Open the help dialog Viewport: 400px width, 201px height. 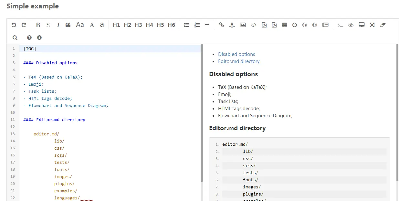click(x=29, y=37)
